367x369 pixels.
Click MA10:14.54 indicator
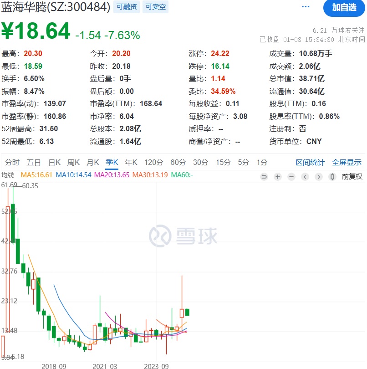pos(73,175)
